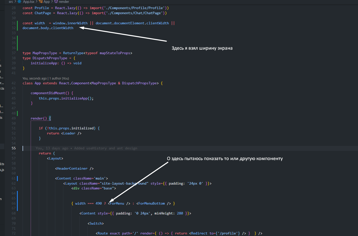
Task: Click this.props.initializeApp() call
Action: (x=66, y=99)
